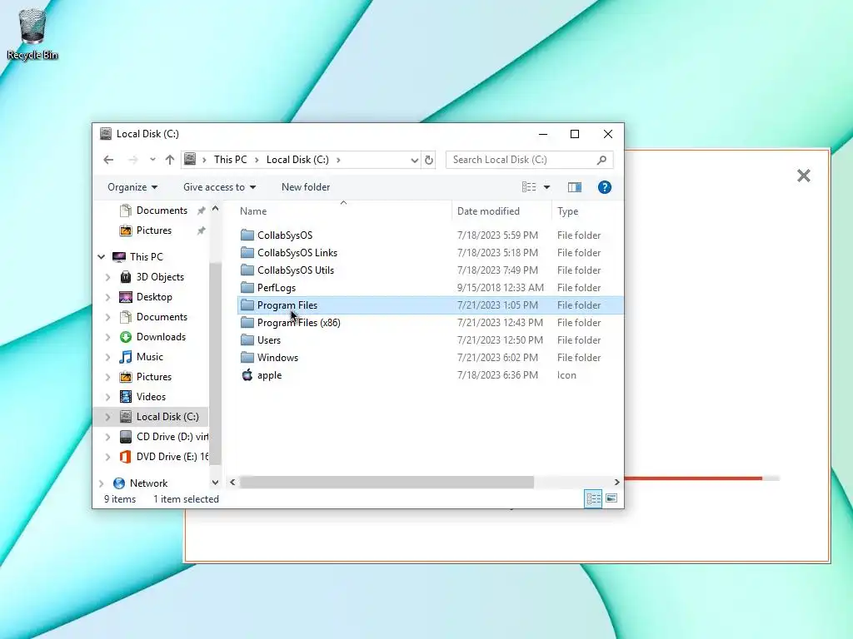Go up one folder level arrow

[170, 160]
